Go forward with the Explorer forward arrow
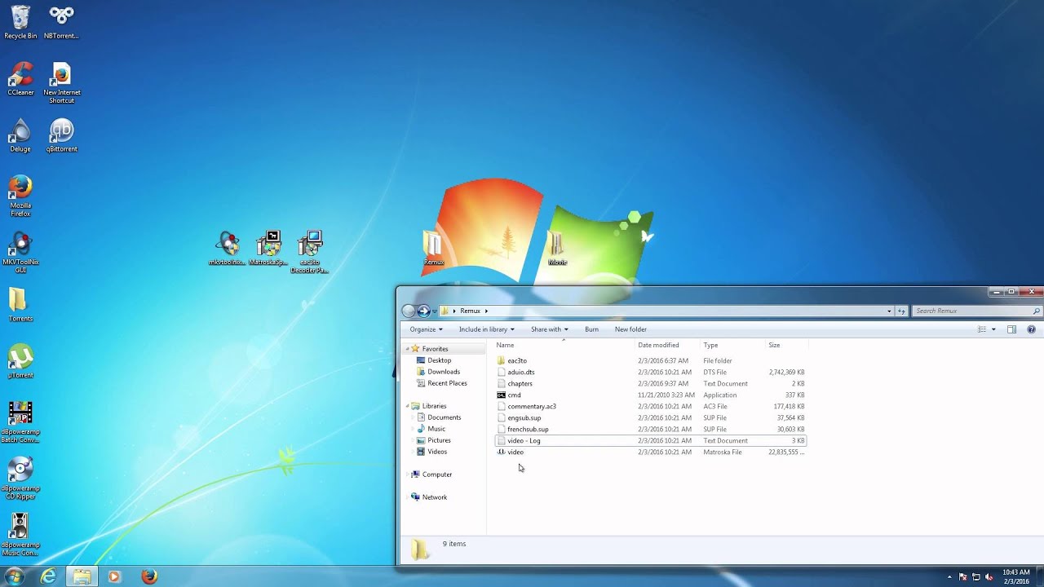1044x587 pixels. point(423,311)
